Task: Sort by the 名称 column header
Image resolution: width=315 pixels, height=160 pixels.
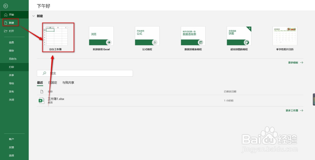Action: tap(50, 91)
